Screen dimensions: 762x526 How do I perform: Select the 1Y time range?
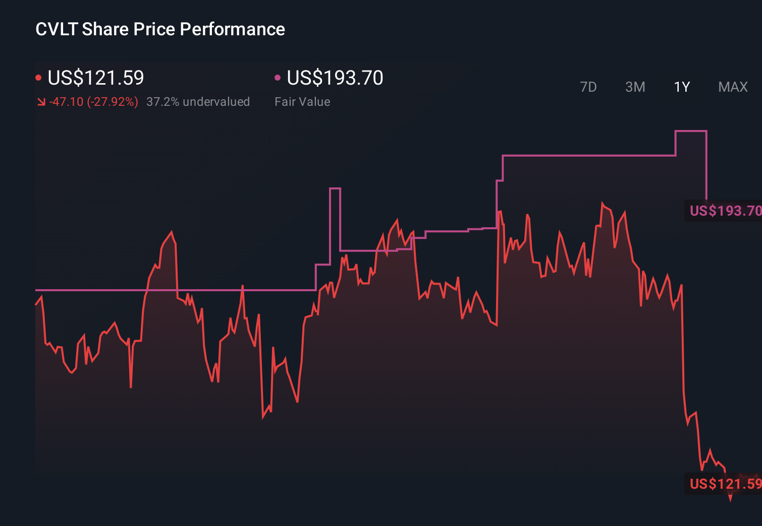681,87
